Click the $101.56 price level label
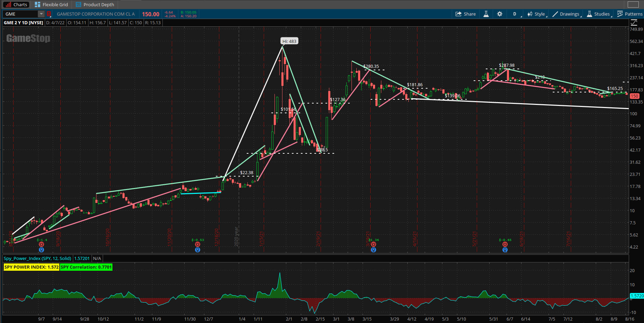644x323 pixels. (288, 109)
